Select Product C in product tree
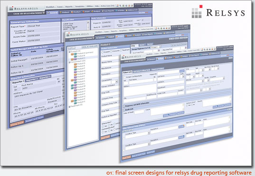 pos(81,58)
